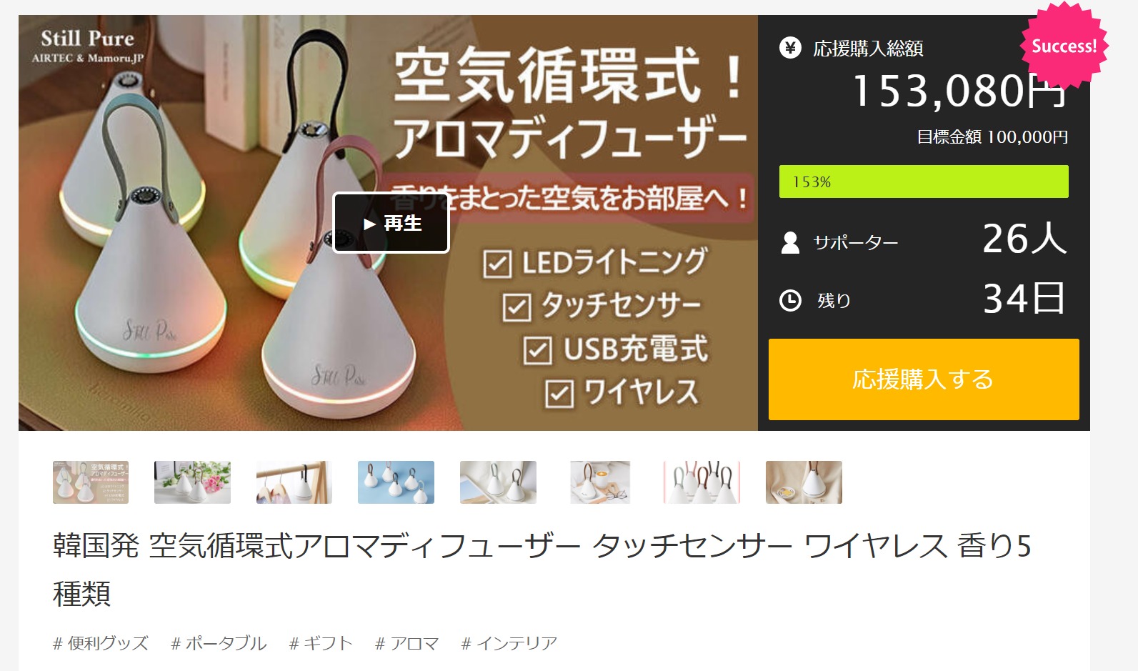The width and height of the screenshot is (1138, 671).
Task: Click the yen icon beside 応援購入総額
Action: 790,48
